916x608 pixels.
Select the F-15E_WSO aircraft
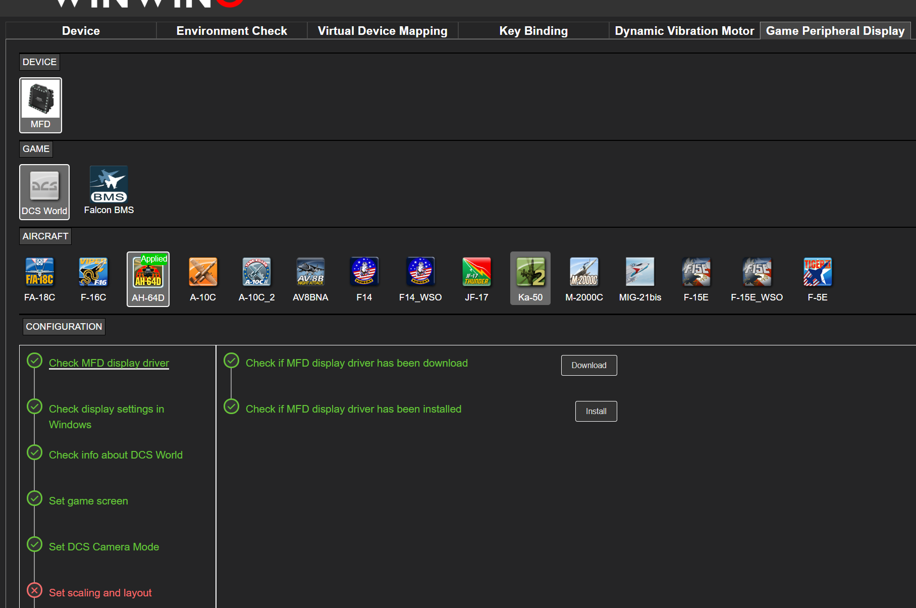[x=757, y=279]
